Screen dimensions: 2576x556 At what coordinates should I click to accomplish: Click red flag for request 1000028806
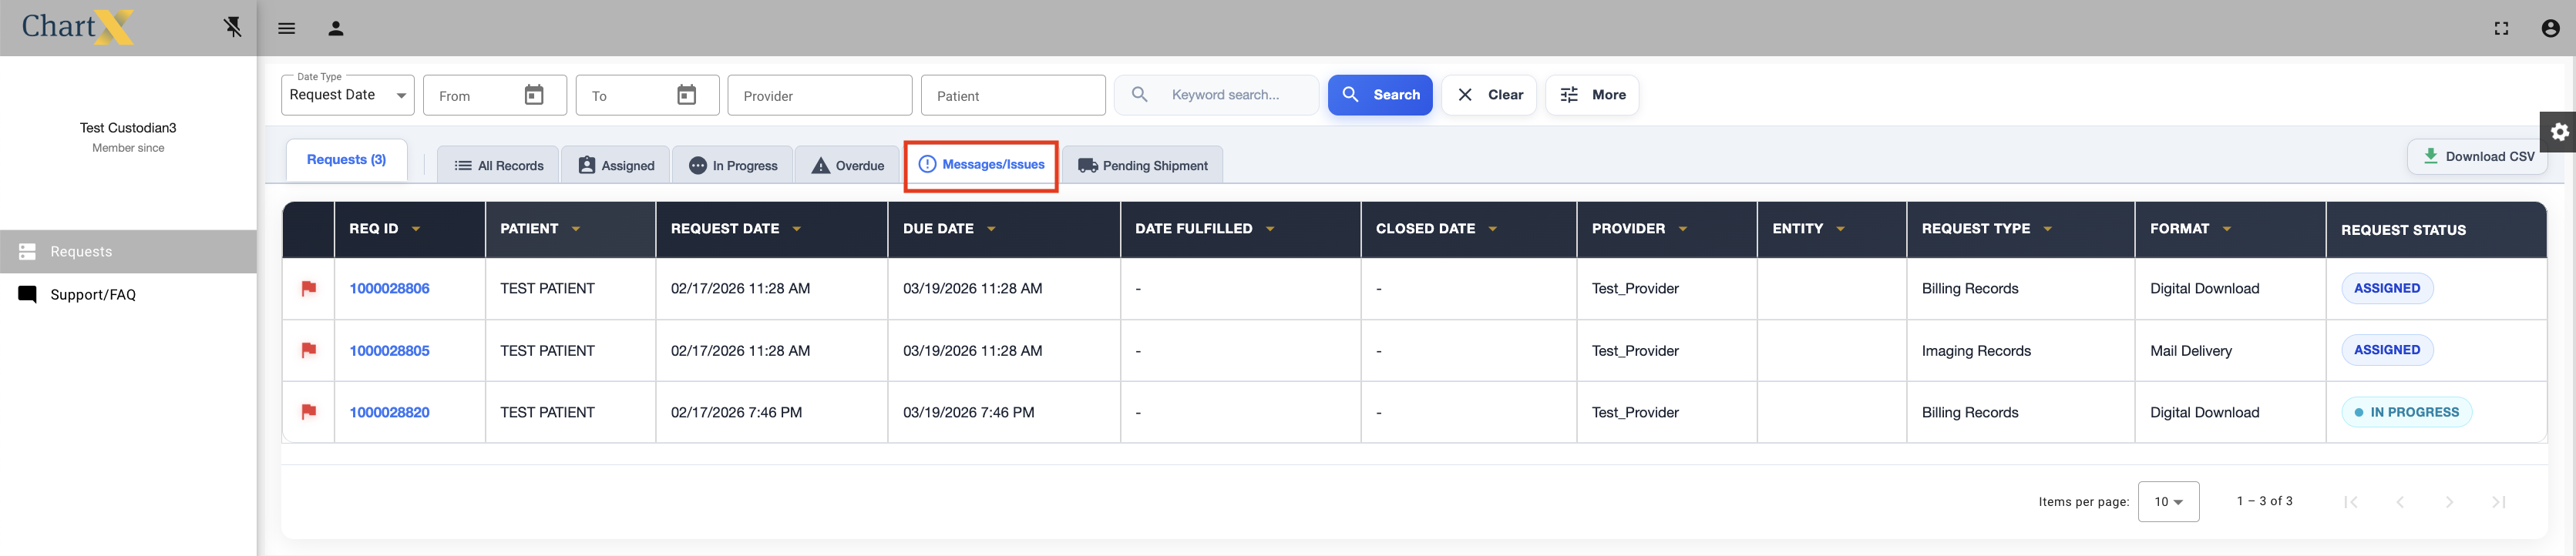click(x=309, y=289)
